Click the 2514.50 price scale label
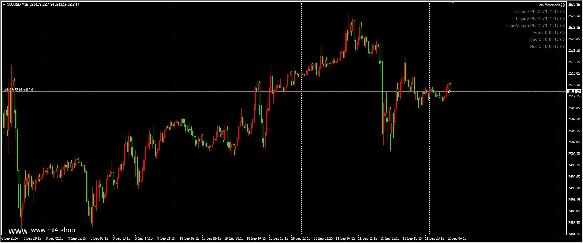 tap(574, 85)
